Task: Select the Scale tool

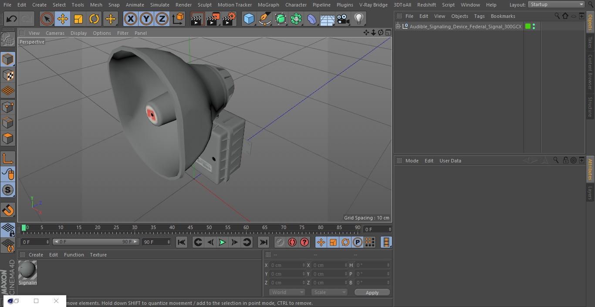Action: tap(78, 19)
